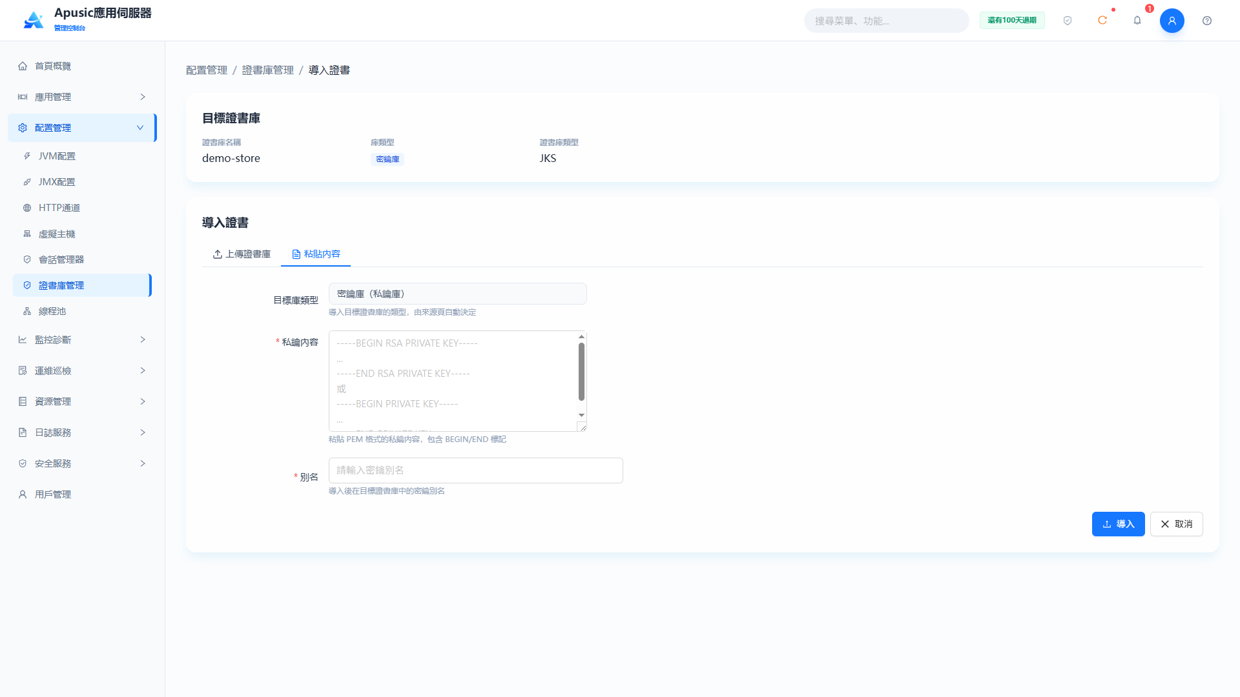The width and height of the screenshot is (1240, 697).
Task: Click the 用戶管理 person icon
Action: pyautogui.click(x=23, y=494)
